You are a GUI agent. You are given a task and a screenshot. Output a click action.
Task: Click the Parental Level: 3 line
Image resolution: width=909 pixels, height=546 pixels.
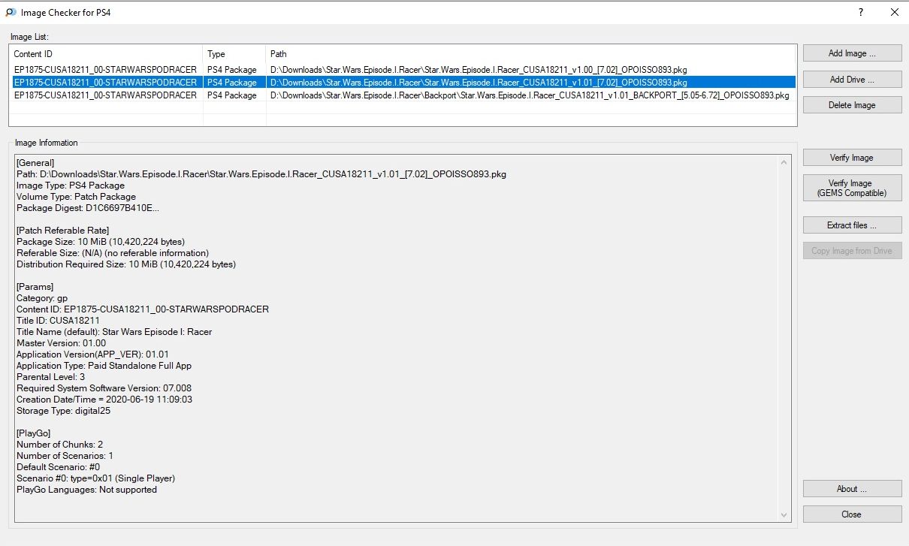50,377
